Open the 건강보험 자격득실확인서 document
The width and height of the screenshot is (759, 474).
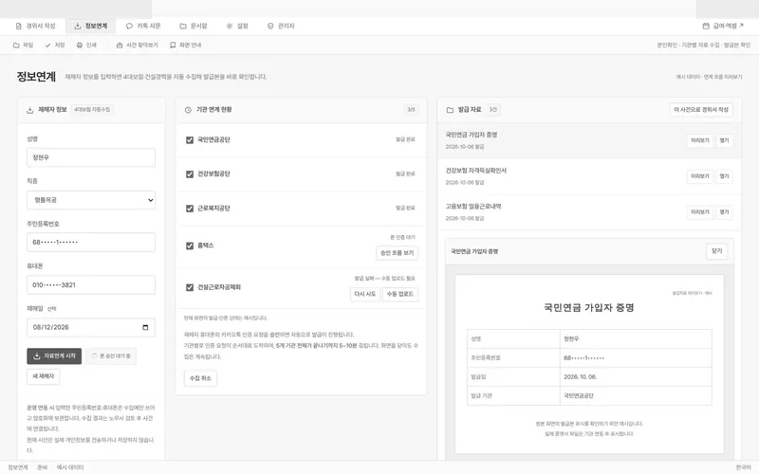coord(724,176)
